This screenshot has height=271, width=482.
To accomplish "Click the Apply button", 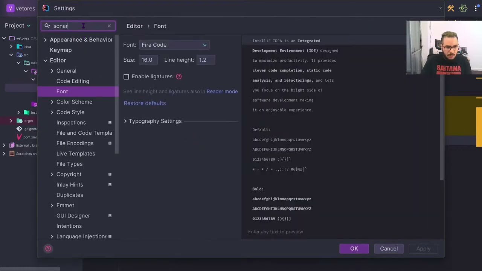I will click(x=423, y=248).
